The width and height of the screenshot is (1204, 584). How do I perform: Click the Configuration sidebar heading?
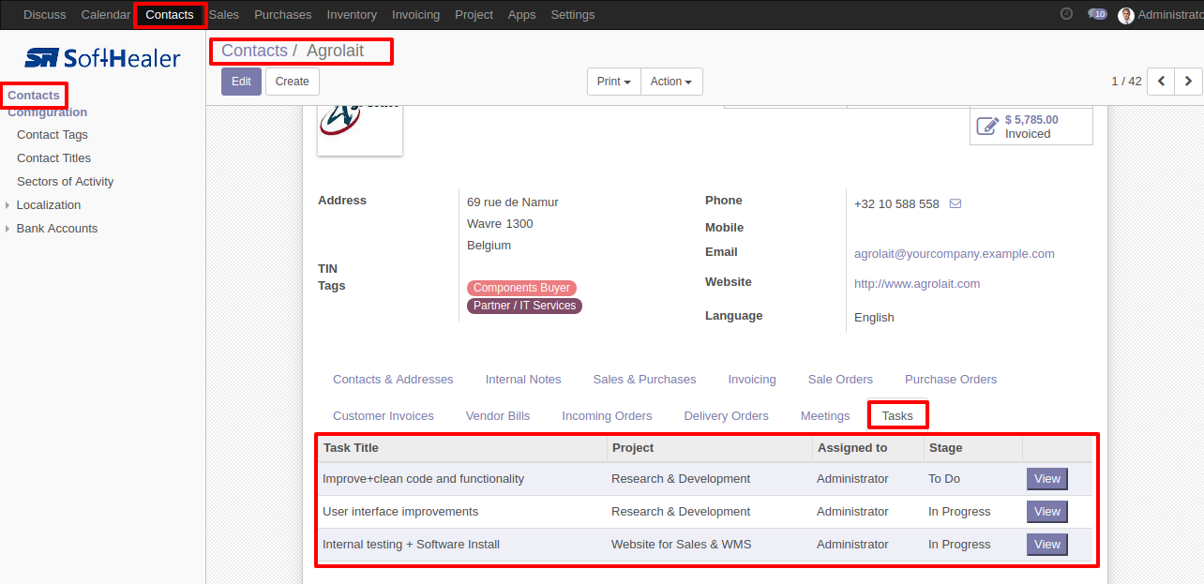click(48, 112)
